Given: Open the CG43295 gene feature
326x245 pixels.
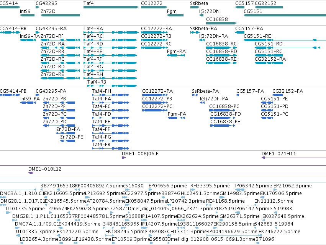Looking at the screenshot, I should [x=38, y=7].
